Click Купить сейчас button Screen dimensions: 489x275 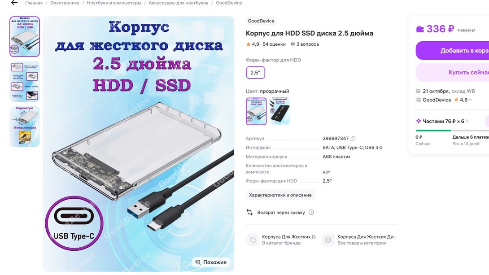point(452,72)
